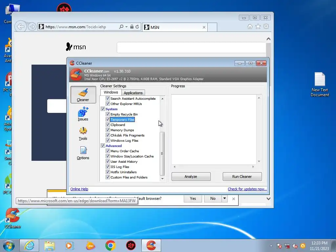Open IE tools gear menu
336x252 pixels.
[266, 26]
